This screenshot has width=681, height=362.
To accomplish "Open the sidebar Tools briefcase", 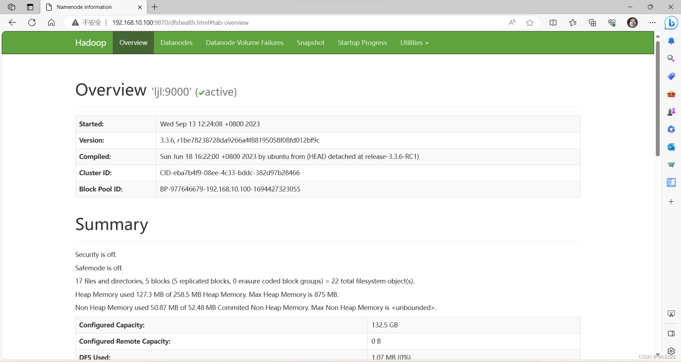I will 671,94.
